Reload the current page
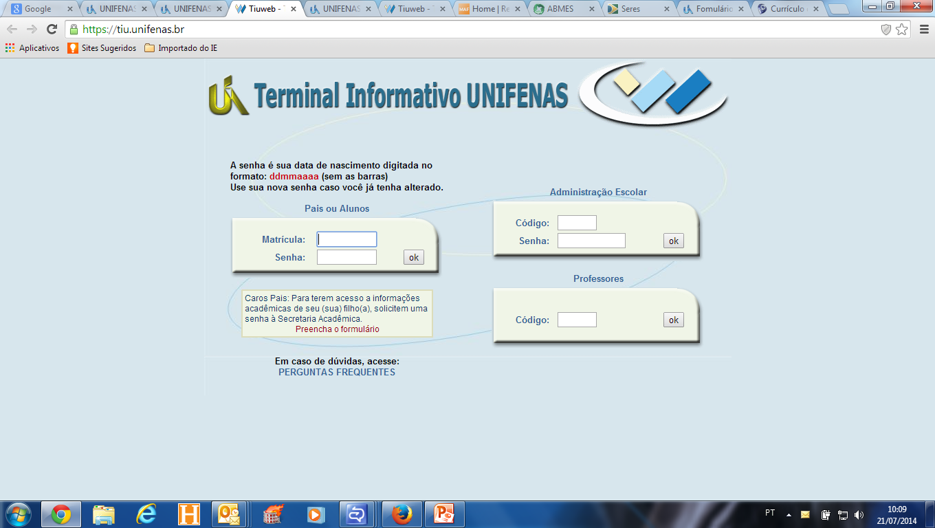The image size is (935, 528). tap(52, 30)
